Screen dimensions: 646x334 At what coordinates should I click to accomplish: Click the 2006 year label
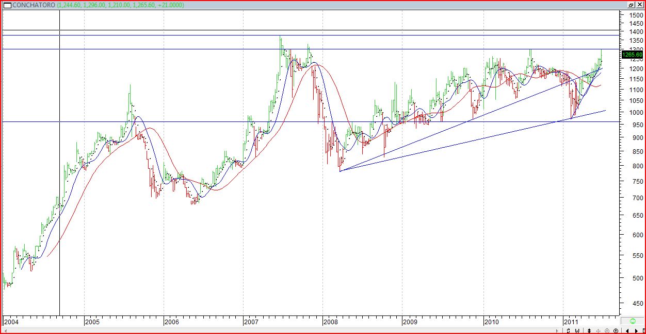point(171,322)
